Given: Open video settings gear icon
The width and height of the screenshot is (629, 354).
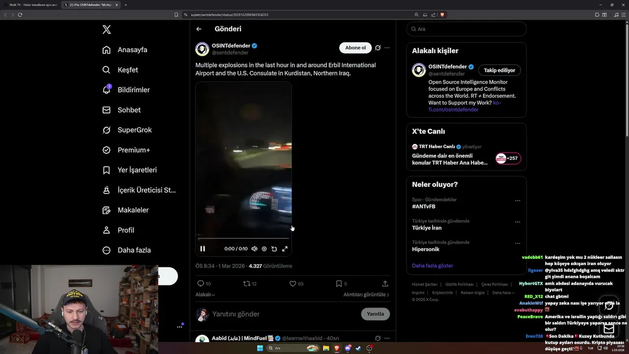Looking at the screenshot, I should coord(264,249).
